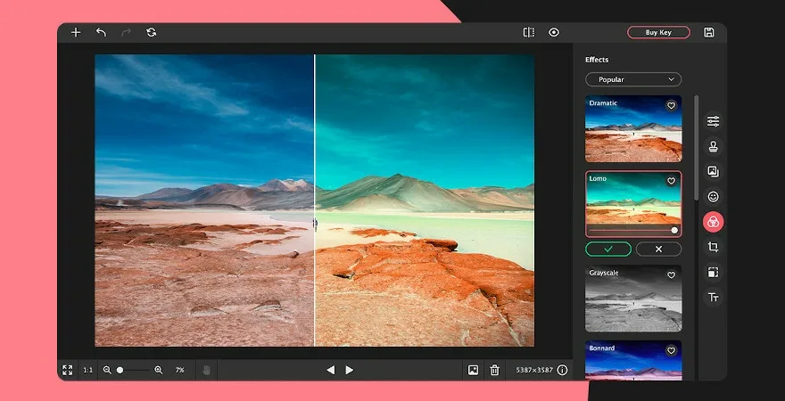Image resolution: width=785 pixels, height=401 pixels.
Task: Apply the Lomo effect with the checkmark
Action: point(608,249)
